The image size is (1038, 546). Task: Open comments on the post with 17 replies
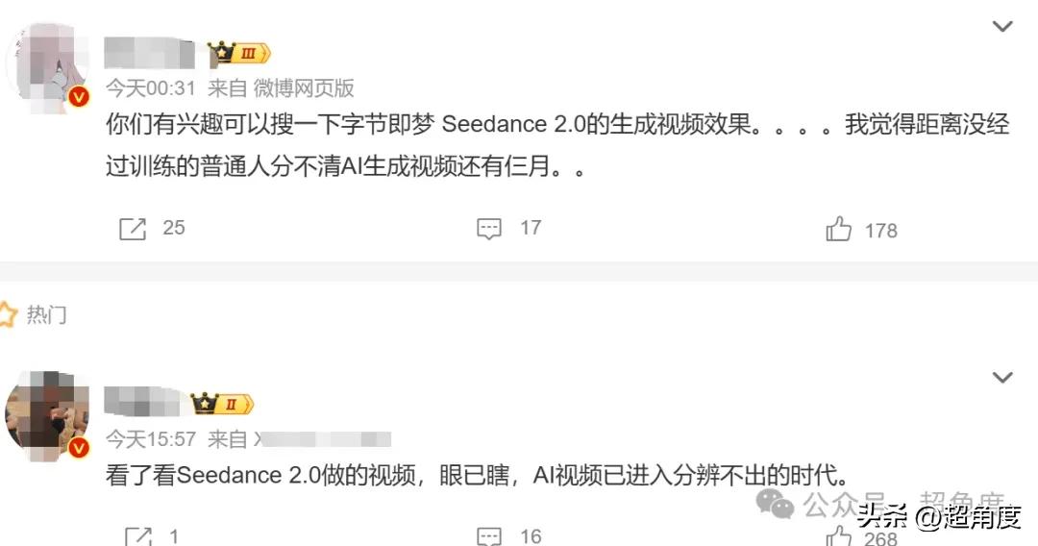pyautogui.click(x=489, y=229)
